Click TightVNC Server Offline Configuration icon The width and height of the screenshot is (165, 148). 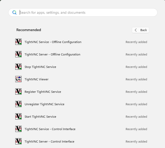(x=18, y=54)
